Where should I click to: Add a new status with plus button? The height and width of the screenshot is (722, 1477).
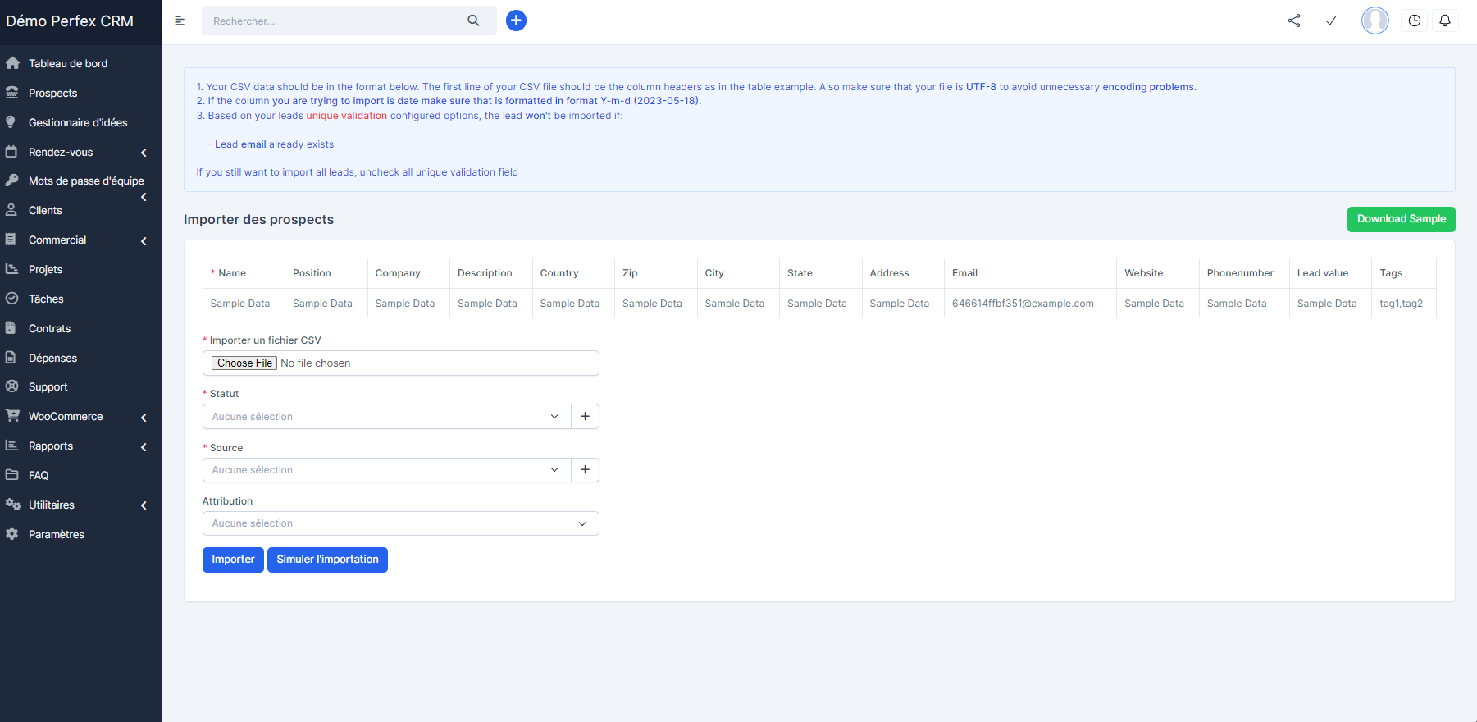click(585, 417)
